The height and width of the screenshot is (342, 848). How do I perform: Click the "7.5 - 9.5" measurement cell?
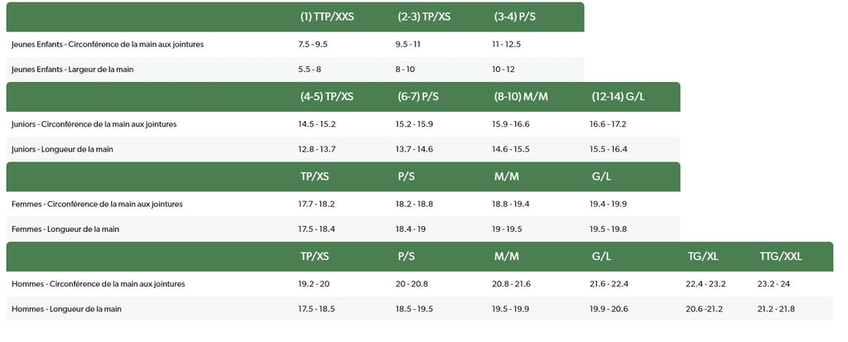pyautogui.click(x=313, y=44)
